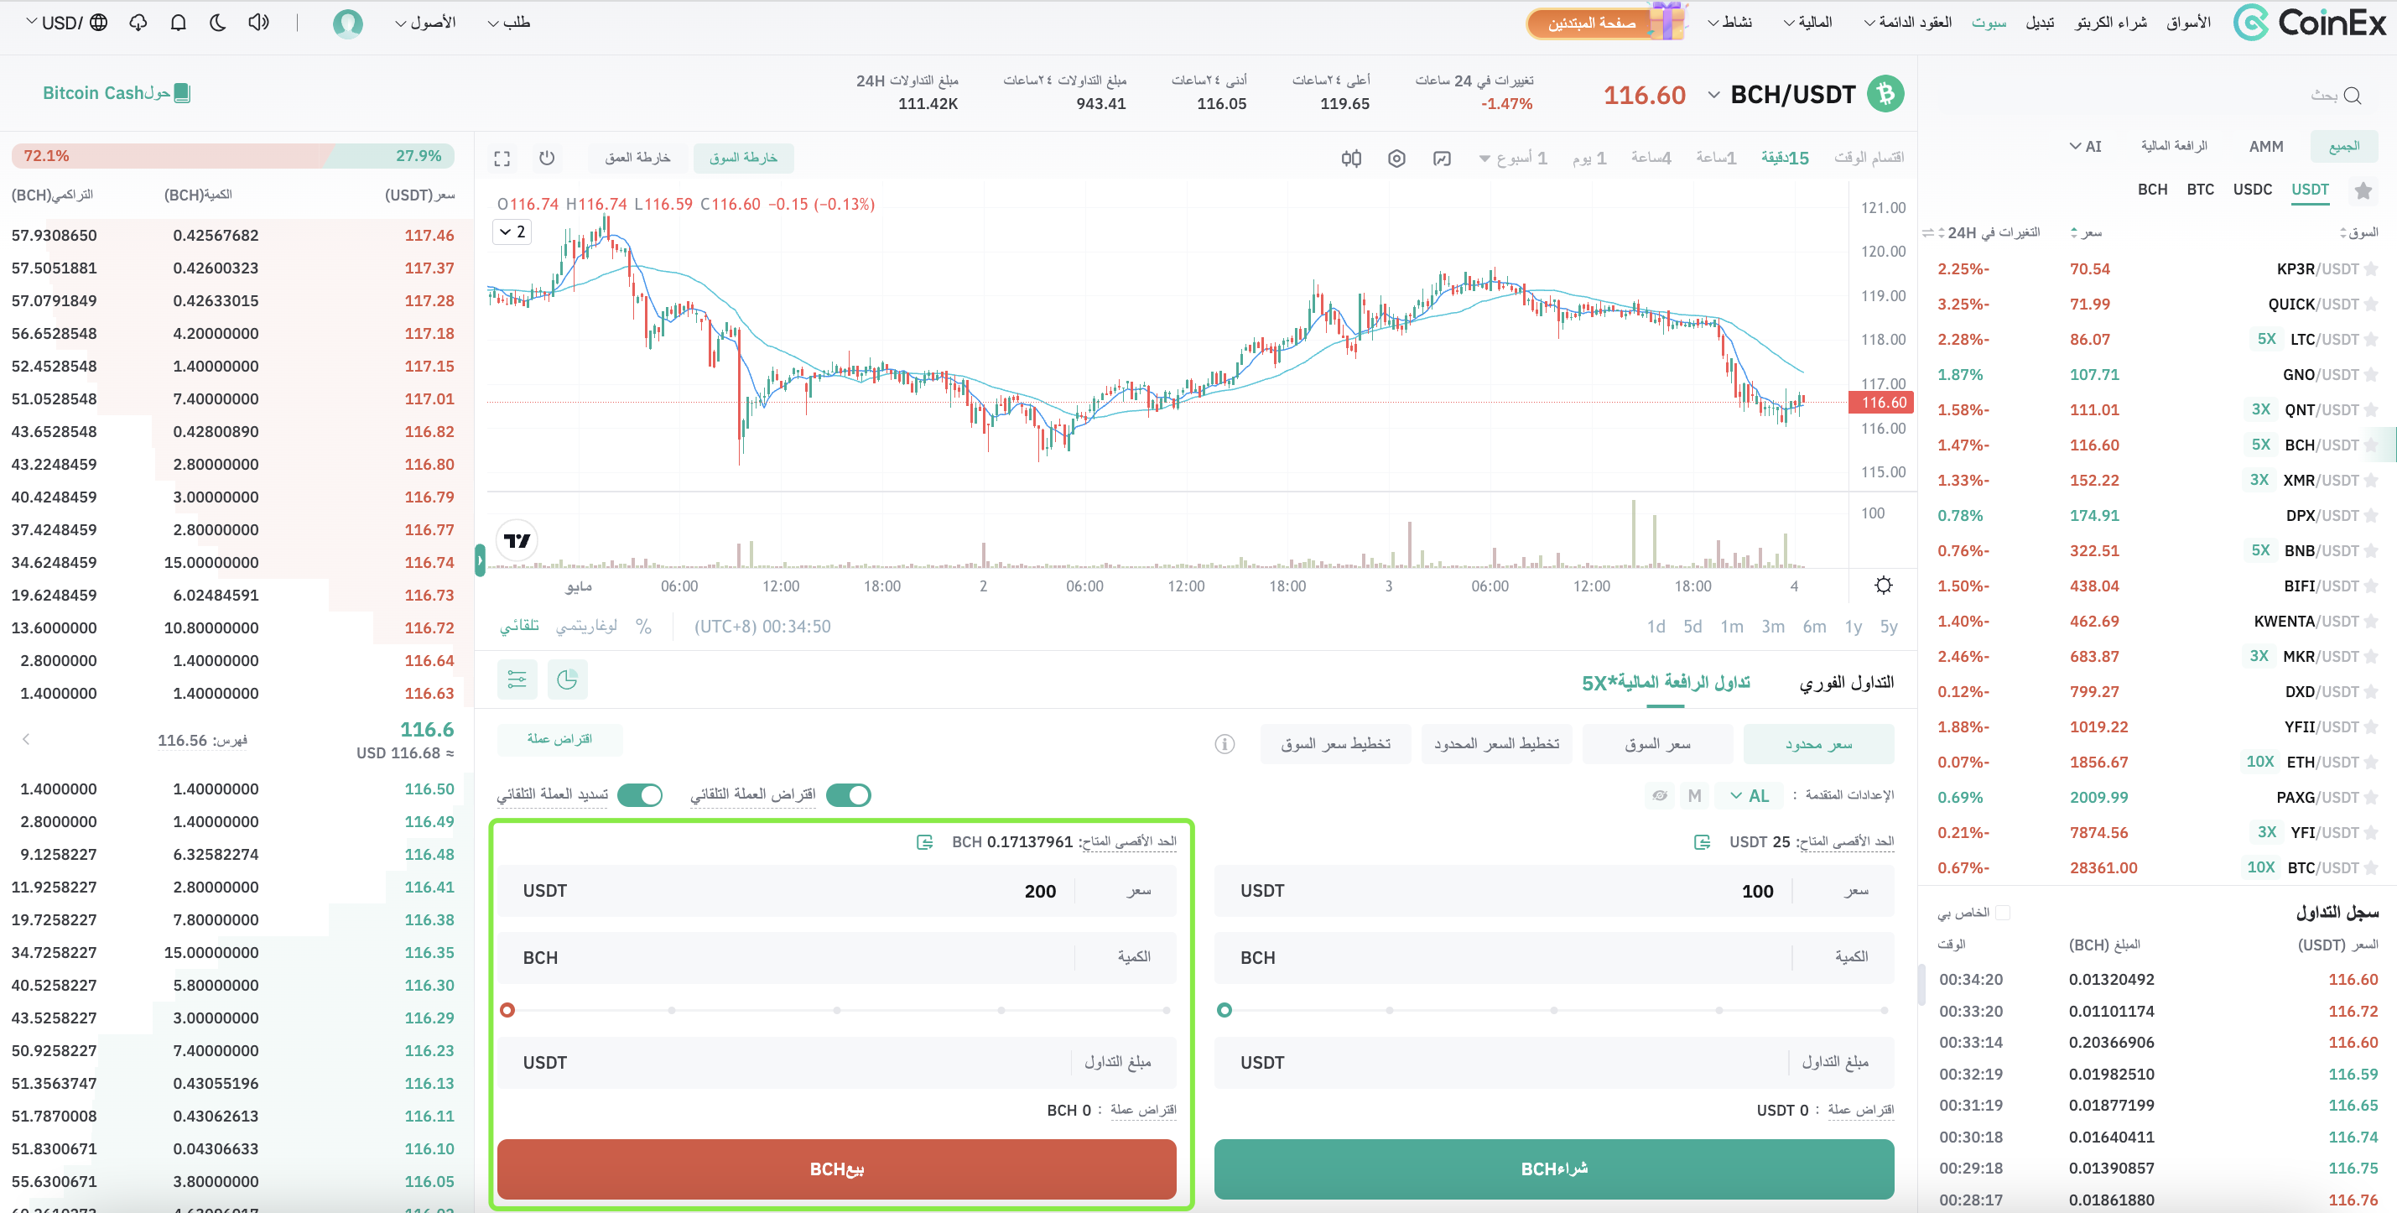Select the USDT market tab
This screenshot has height=1213, width=2397.
(2310, 190)
